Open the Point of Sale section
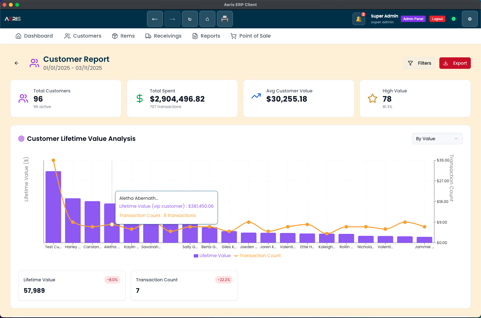 [x=251, y=36]
